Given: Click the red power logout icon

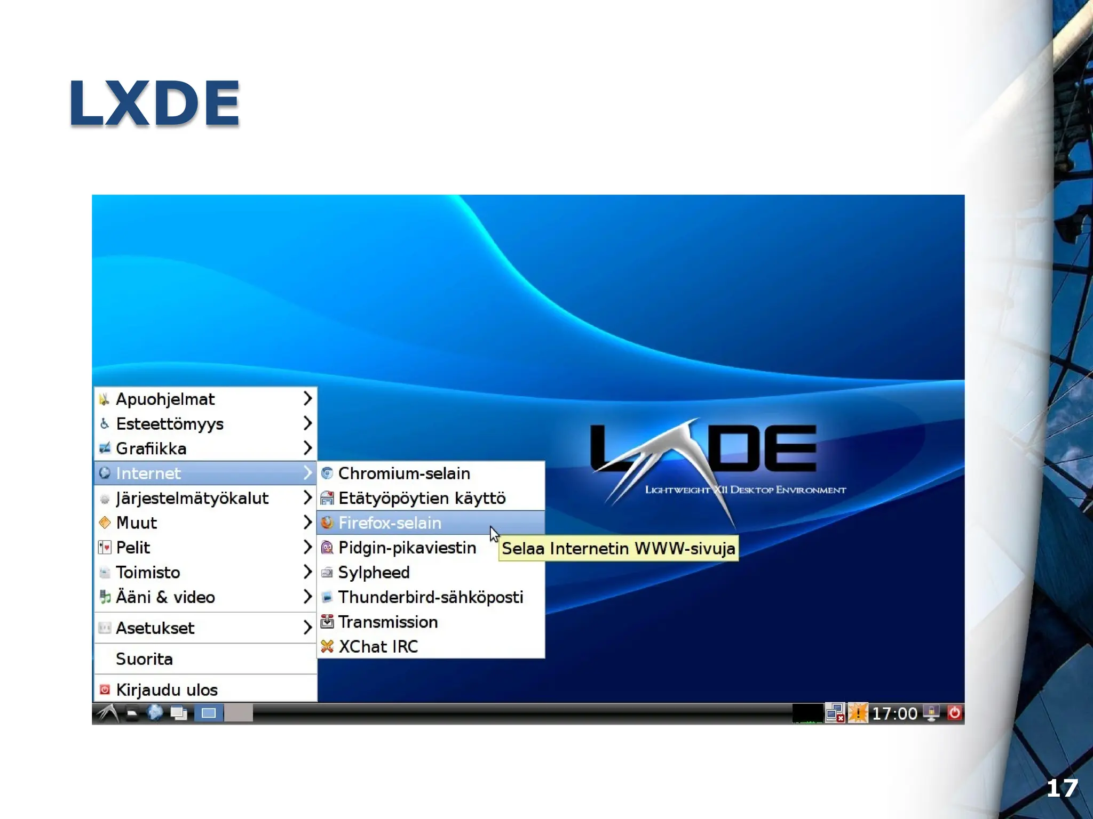Looking at the screenshot, I should click(x=955, y=713).
